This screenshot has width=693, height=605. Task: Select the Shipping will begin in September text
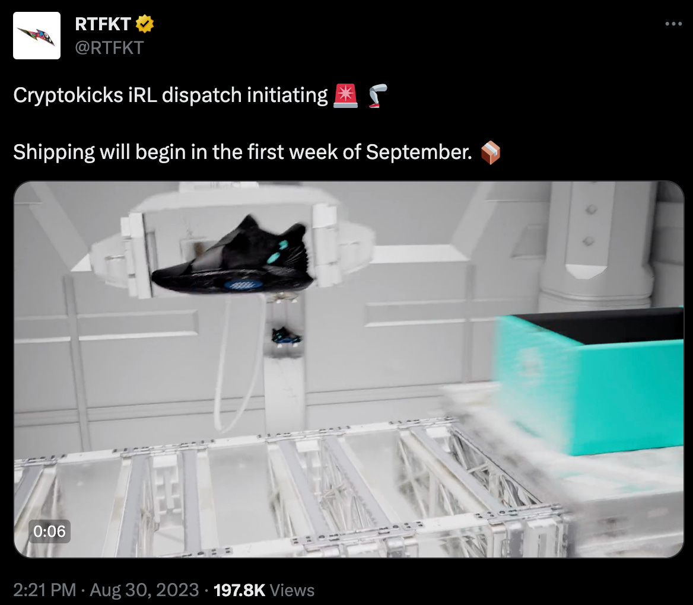(243, 152)
